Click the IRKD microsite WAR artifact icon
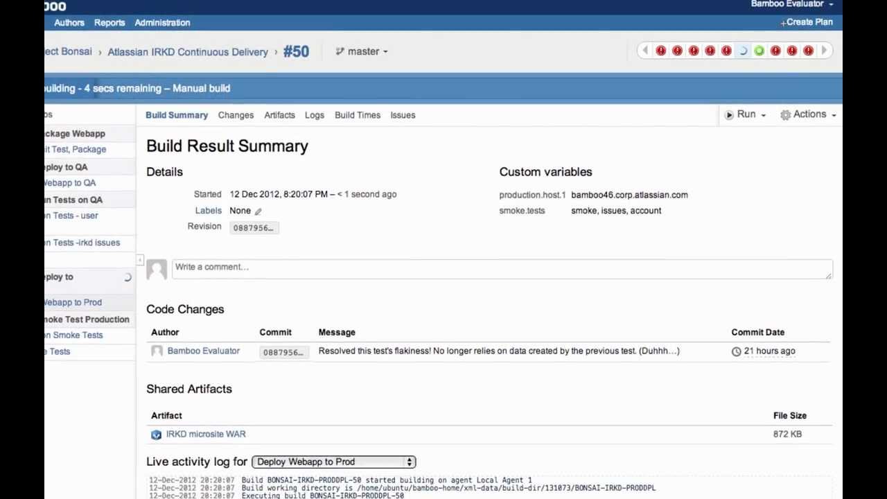 (x=156, y=435)
